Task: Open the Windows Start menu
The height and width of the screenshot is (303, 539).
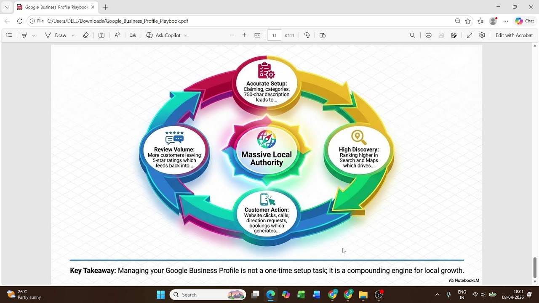Action: tap(160, 295)
